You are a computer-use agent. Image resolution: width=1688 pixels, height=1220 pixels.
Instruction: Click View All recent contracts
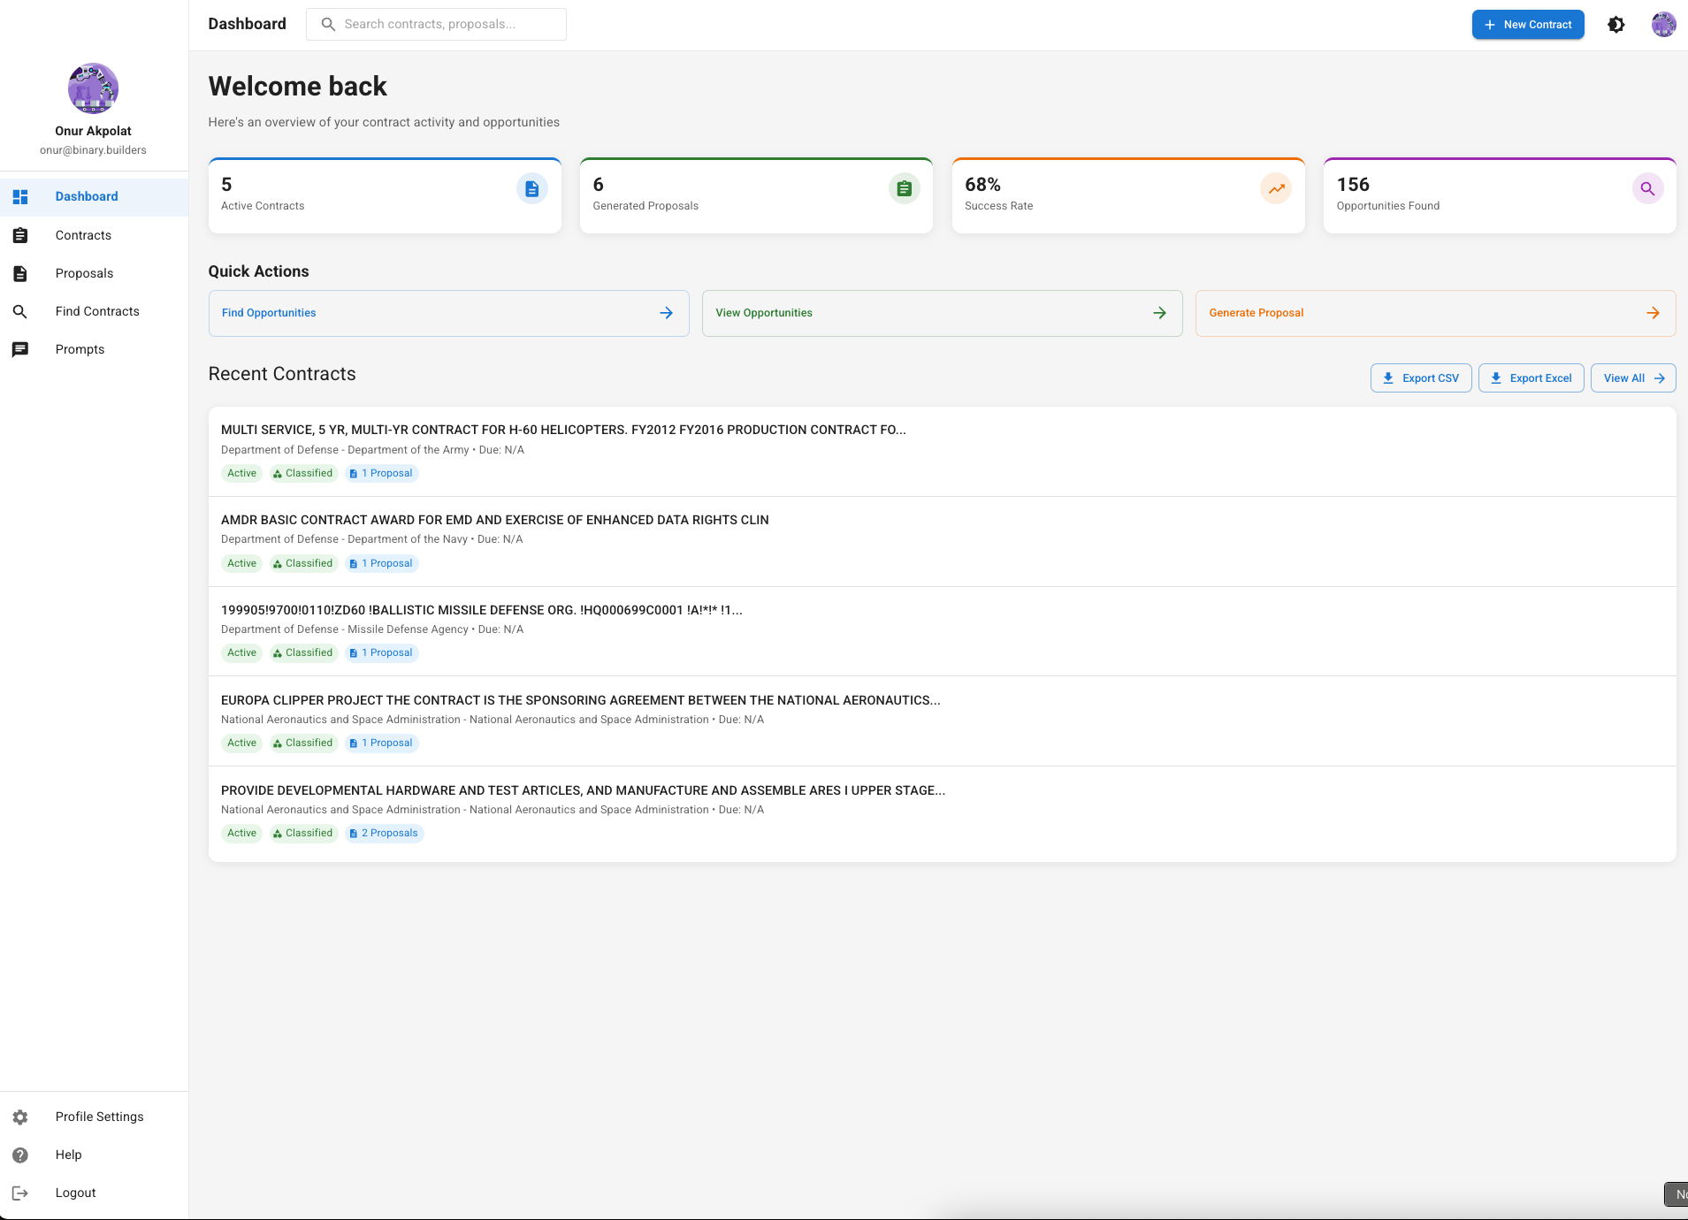coord(1631,377)
